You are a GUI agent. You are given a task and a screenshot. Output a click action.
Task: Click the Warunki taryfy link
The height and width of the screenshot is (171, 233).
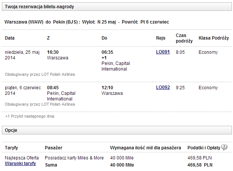click(x=20, y=164)
